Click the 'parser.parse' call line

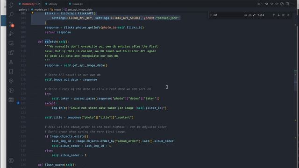[106, 98]
